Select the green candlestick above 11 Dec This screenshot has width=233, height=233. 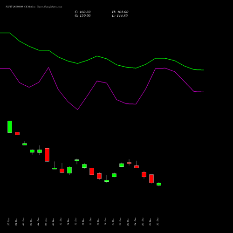[69, 170]
